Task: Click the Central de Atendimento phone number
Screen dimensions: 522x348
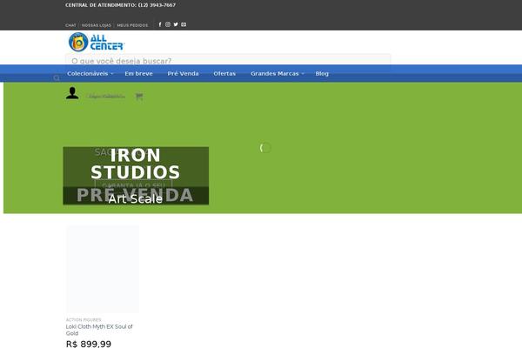Action: [157, 5]
